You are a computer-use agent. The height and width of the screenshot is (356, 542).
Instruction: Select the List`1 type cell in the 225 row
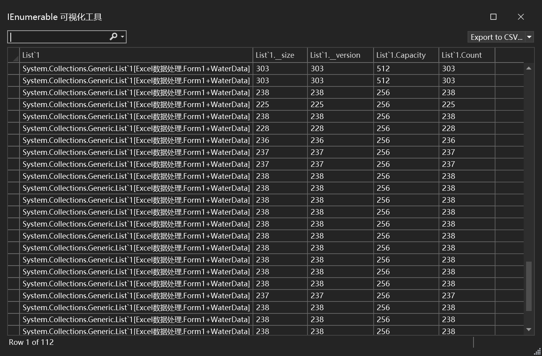coord(136,104)
